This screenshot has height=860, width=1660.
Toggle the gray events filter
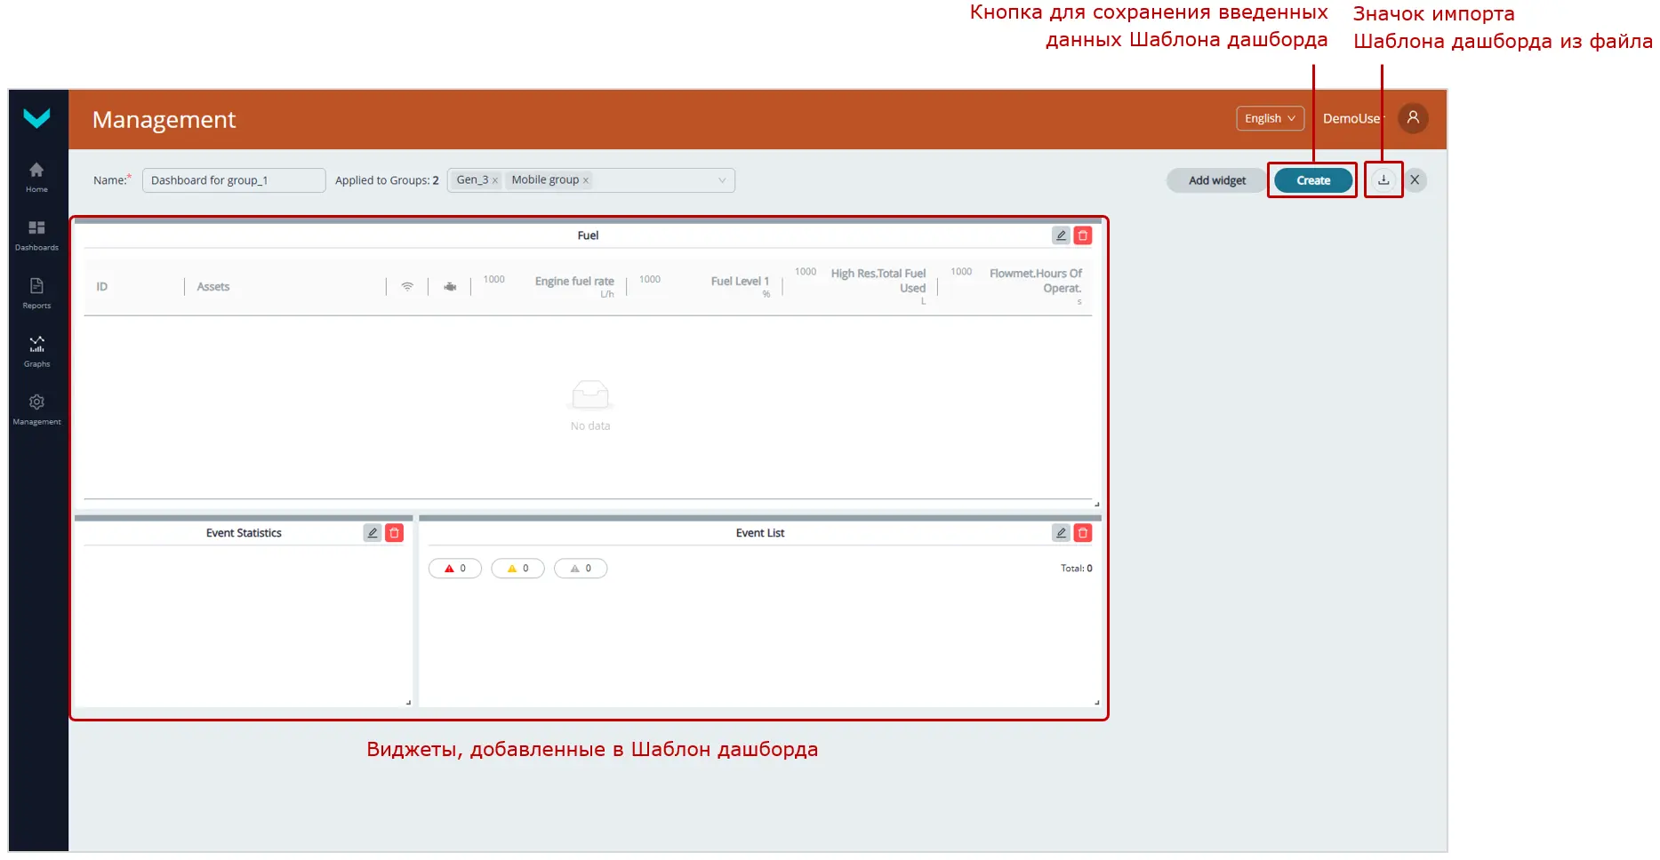click(581, 569)
